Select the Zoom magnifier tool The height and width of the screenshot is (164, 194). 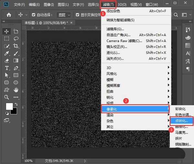[x=6, y=97]
